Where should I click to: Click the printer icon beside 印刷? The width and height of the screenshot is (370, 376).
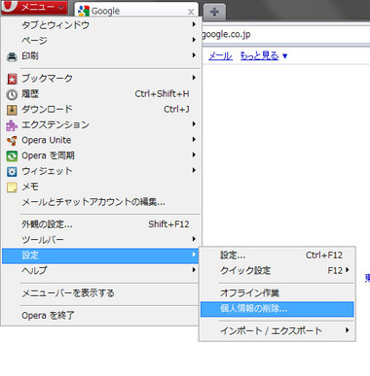click(12, 57)
